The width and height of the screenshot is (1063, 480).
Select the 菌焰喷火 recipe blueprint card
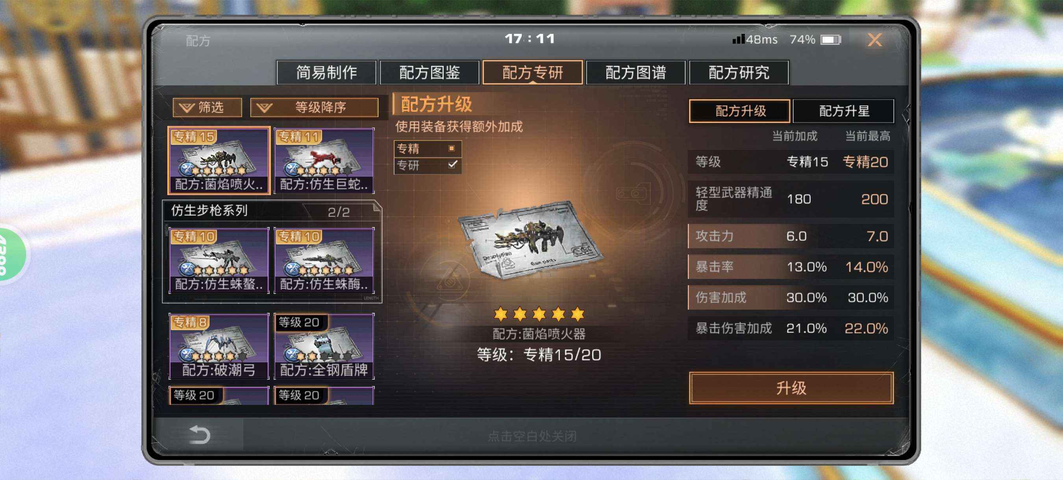[219, 161]
